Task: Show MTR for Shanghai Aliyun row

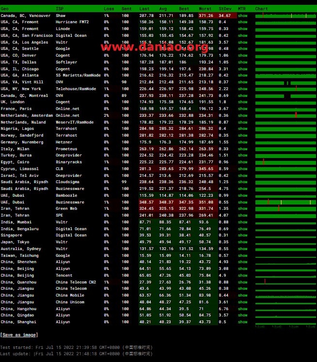Action: point(242,322)
